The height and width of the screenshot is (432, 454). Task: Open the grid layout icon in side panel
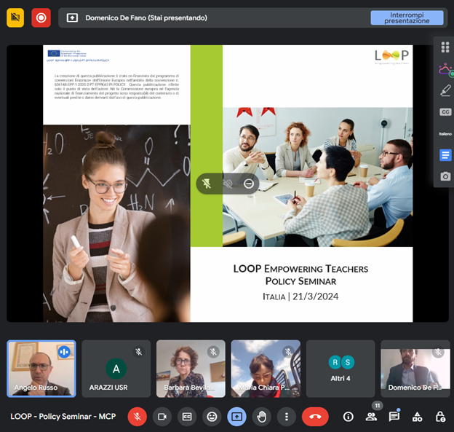point(445,47)
